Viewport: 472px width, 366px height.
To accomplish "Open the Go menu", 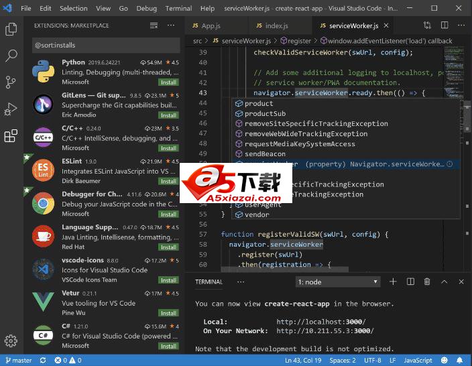I will [123, 8].
